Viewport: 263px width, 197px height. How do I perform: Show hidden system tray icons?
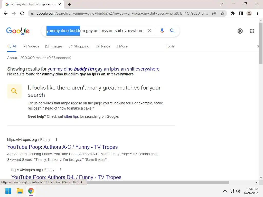[x=225, y=191]
